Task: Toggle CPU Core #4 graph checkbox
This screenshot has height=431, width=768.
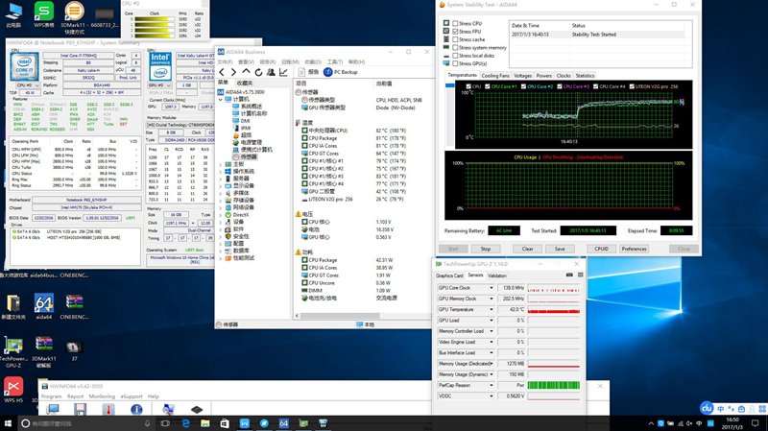Action: (x=595, y=86)
